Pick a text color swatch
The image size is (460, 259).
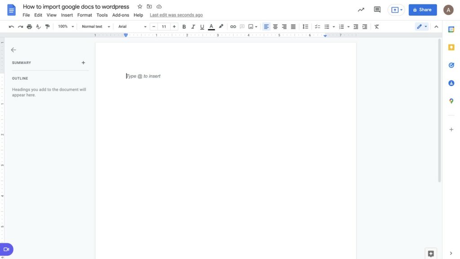[211, 26]
